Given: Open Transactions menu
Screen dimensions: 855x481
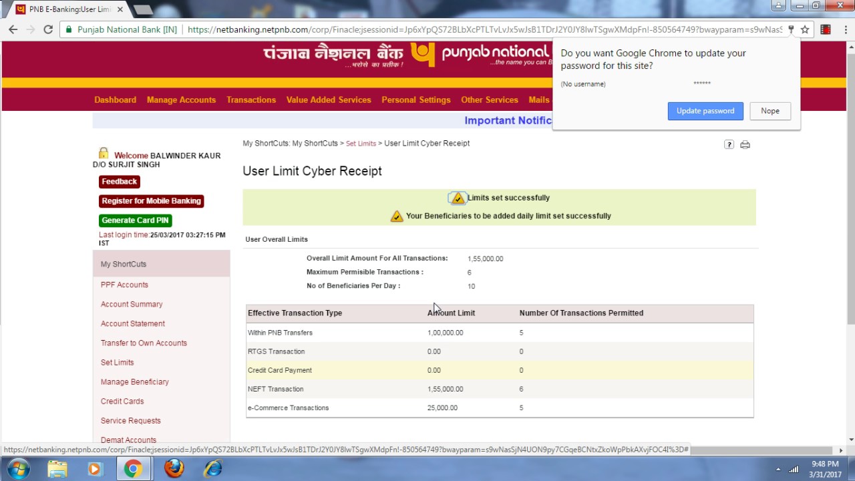Looking at the screenshot, I should tap(251, 100).
